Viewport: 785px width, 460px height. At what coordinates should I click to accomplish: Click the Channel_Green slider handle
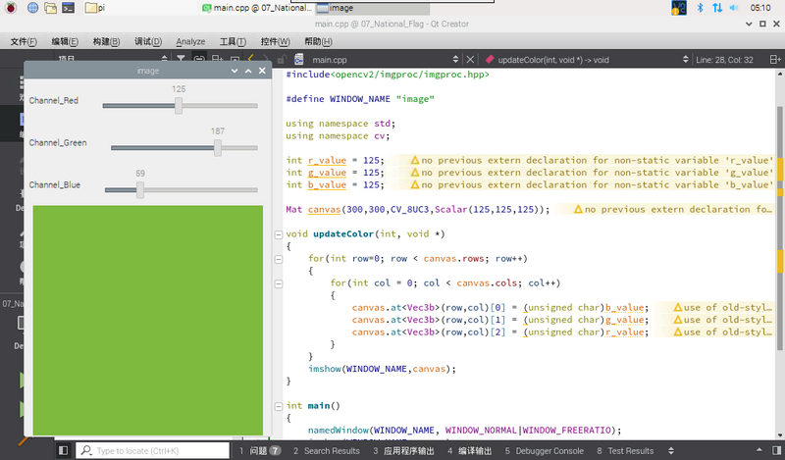217,148
